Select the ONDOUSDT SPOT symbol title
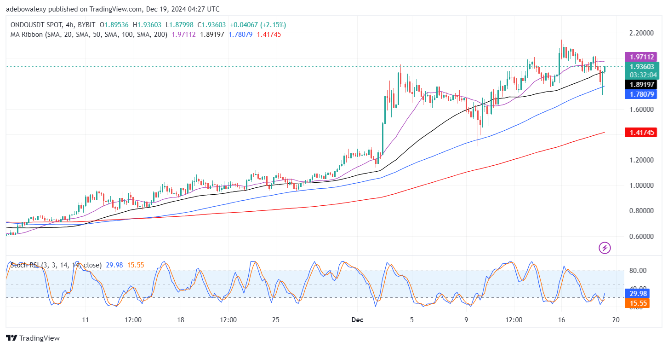 coord(37,25)
